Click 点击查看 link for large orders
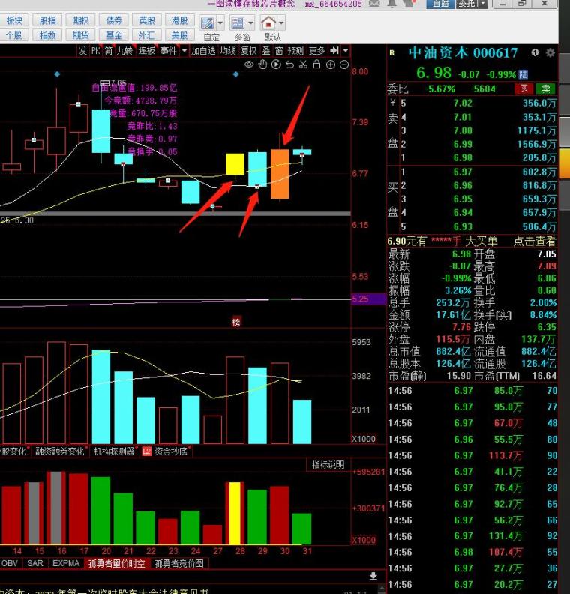The height and width of the screenshot is (594, 570). click(535, 241)
